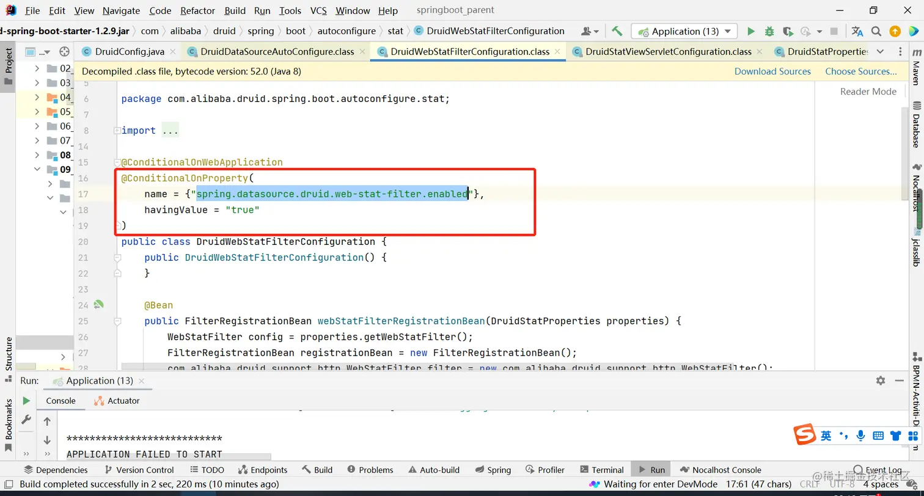Open the Spring tool window button
Screen dimensions: 924x496
point(493,470)
